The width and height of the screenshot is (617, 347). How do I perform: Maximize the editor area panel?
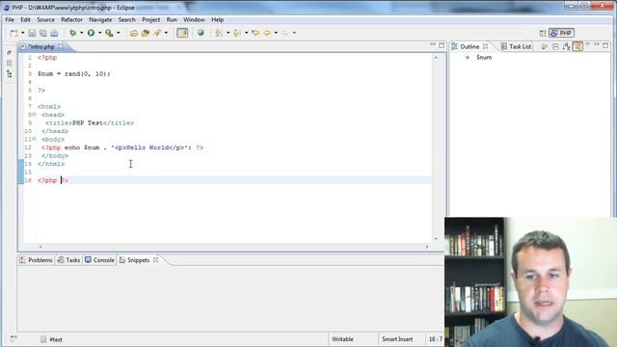[x=442, y=45]
